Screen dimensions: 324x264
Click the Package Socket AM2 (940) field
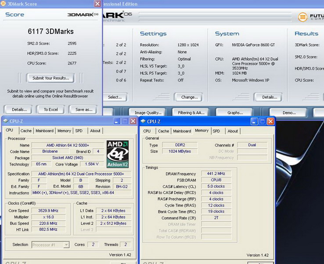point(68,158)
